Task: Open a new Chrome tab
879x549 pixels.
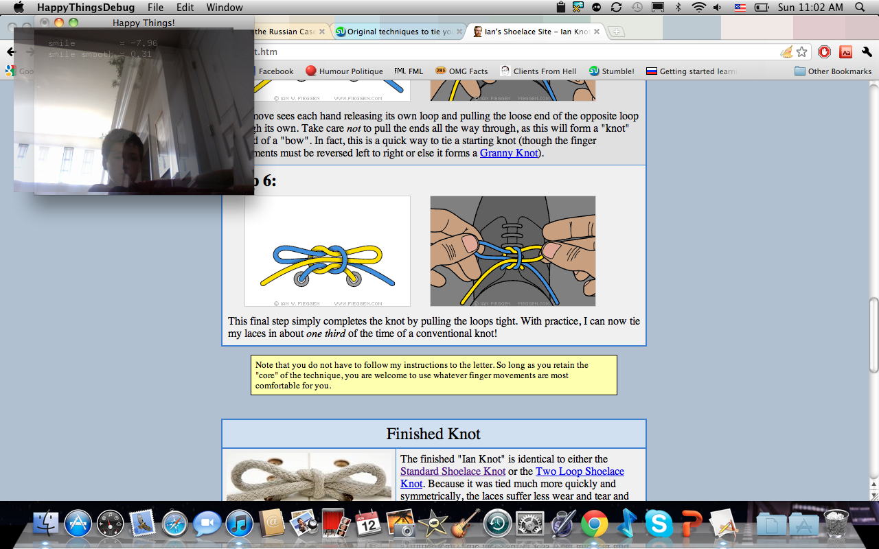Action: [617, 32]
